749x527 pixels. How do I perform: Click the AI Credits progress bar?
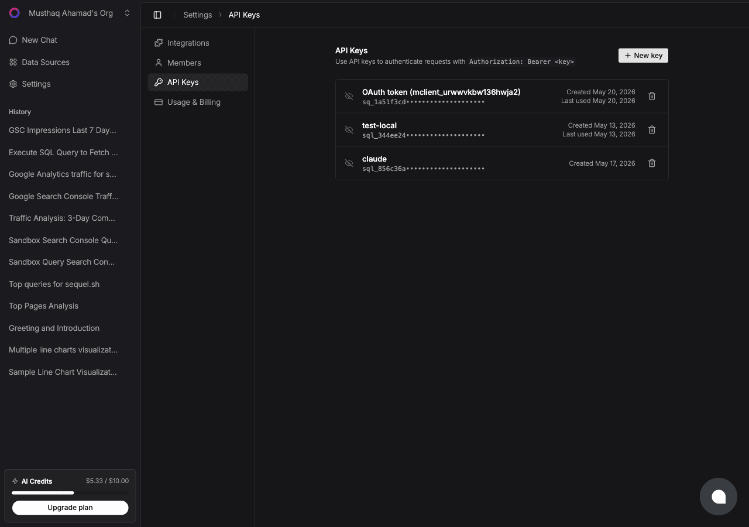70,493
